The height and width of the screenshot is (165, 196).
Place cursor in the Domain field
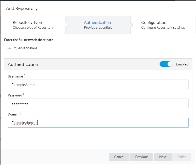pyautogui.click(x=98, y=123)
